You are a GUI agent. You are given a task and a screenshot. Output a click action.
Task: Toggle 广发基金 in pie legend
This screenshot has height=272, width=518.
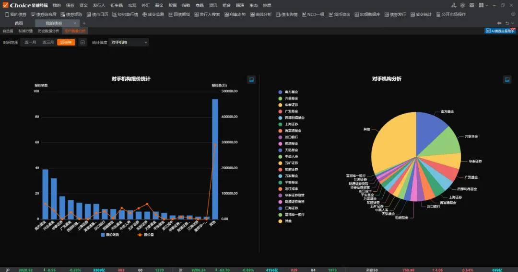tap(288, 111)
